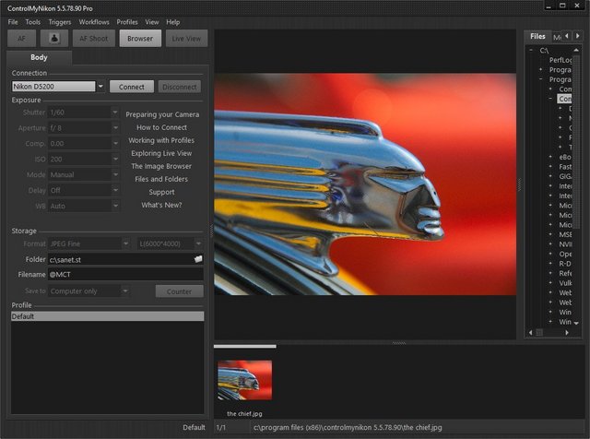Click the Filename field containing @MCT
590x439 pixels.
pos(125,275)
